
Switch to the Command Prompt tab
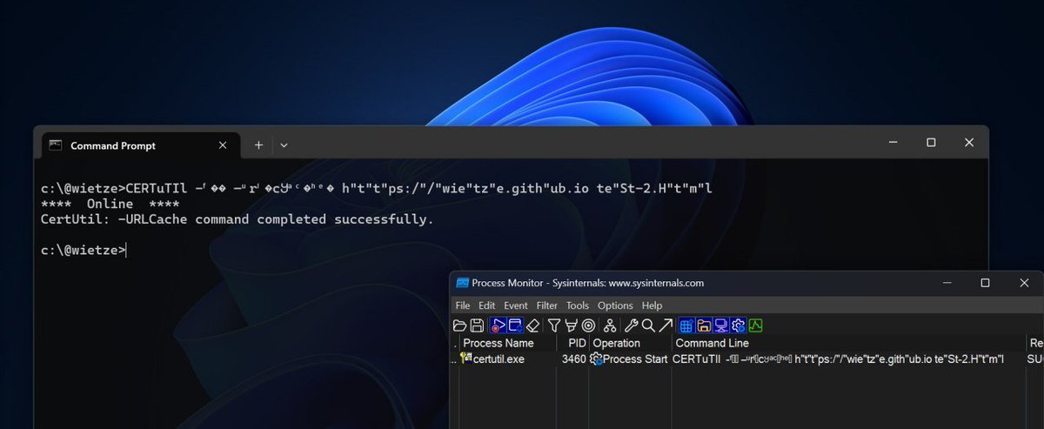[x=140, y=145]
